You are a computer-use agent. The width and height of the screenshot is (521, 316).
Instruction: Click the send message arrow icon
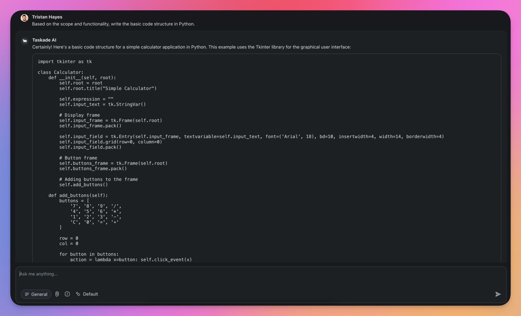[498, 294]
